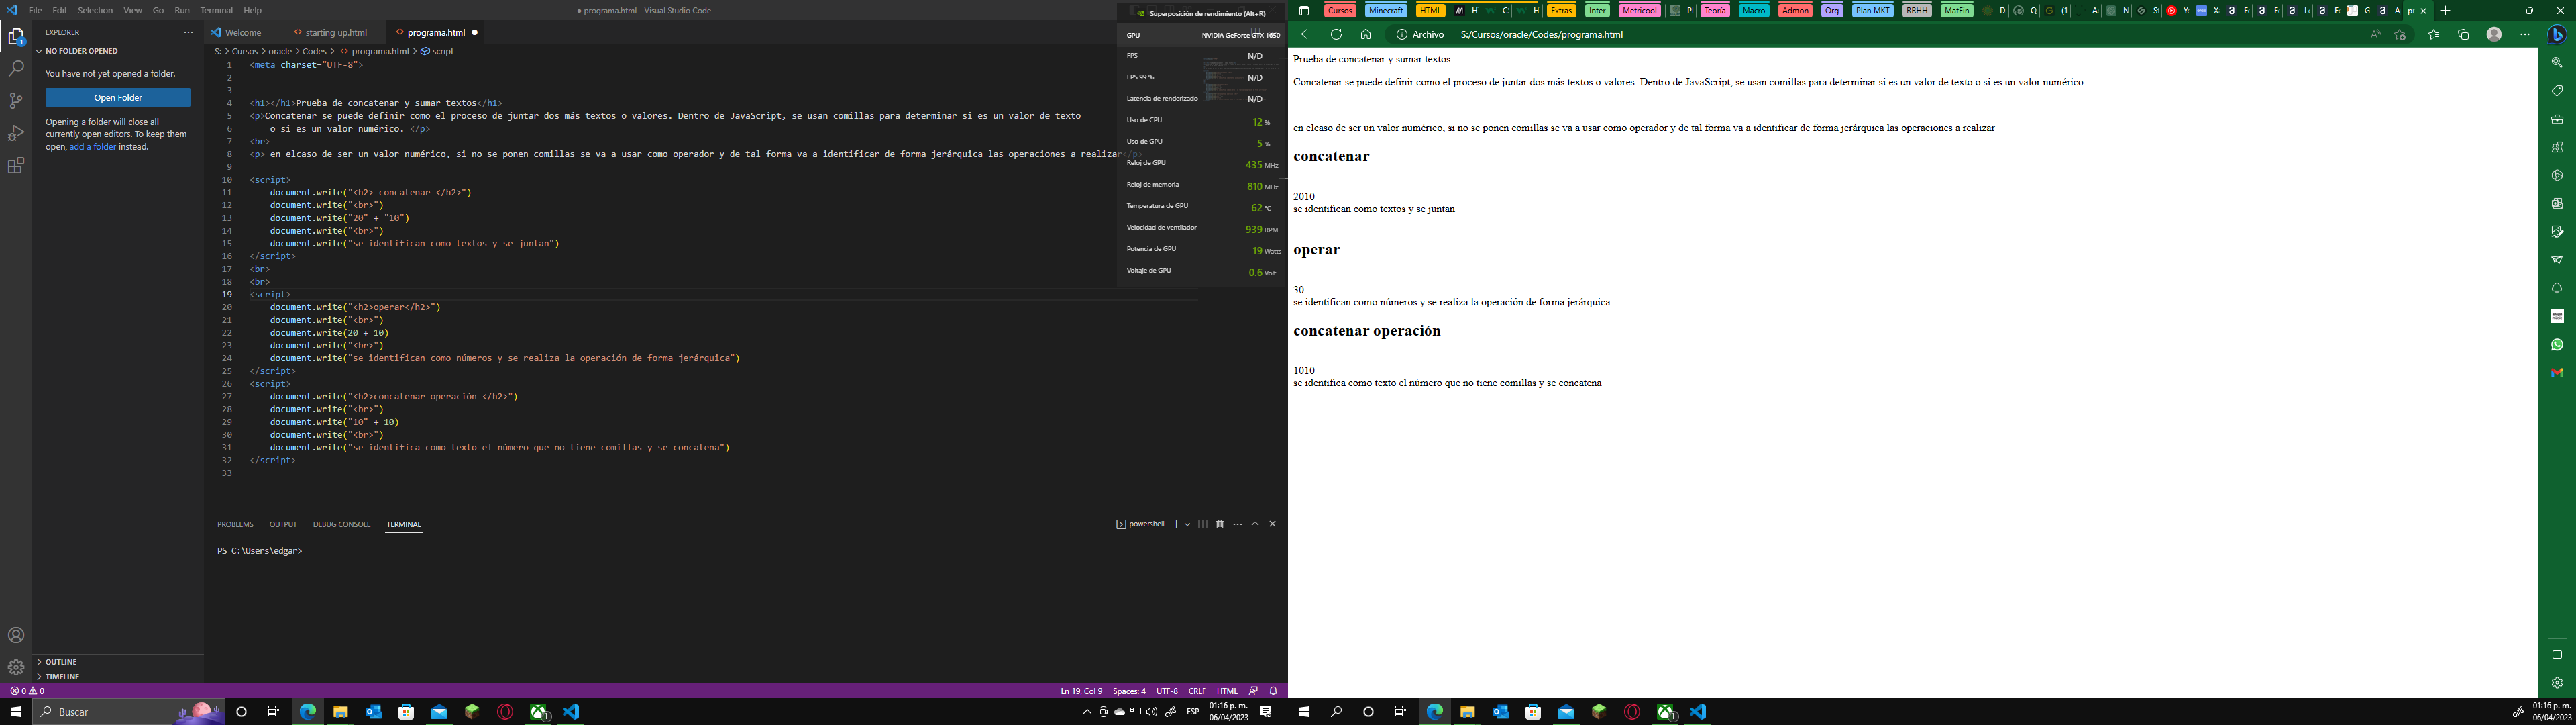Open the Favorites list in Edge
This screenshot has height=725, width=2576.
point(2434,34)
